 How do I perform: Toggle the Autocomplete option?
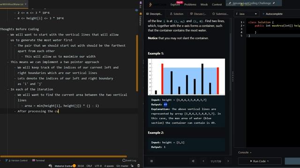tap(272, 14)
